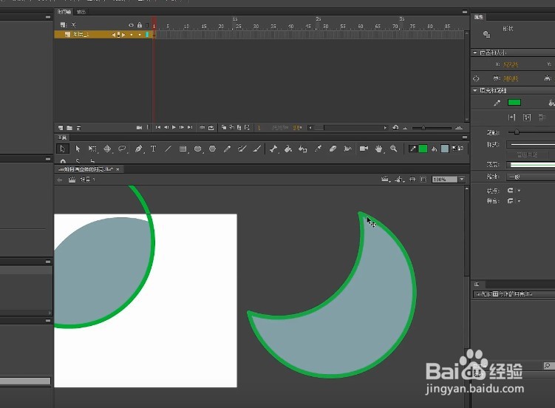Image resolution: width=555 pixels, height=408 pixels.
Task: Select the Pencil tool
Action: tap(227, 149)
